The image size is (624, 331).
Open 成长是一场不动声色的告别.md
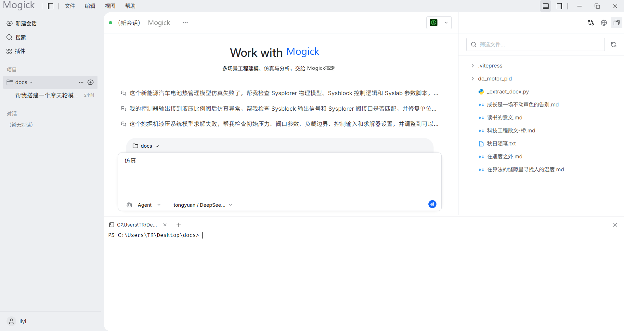pos(519,105)
